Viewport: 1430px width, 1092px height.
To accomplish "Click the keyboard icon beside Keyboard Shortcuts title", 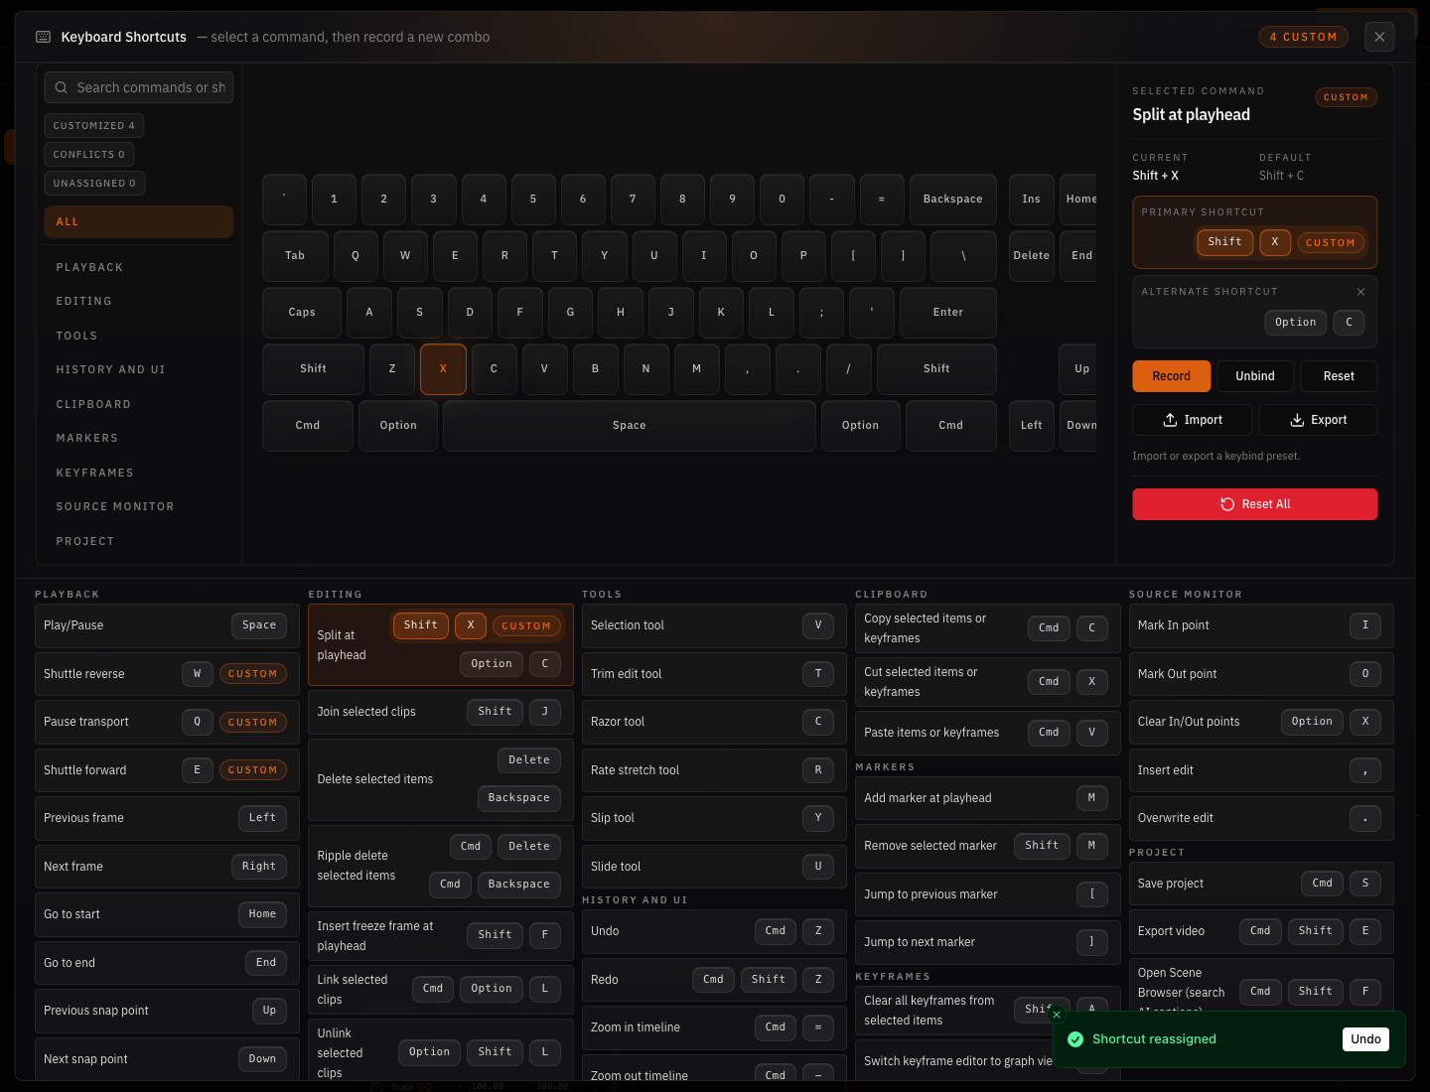I will 43,37.
